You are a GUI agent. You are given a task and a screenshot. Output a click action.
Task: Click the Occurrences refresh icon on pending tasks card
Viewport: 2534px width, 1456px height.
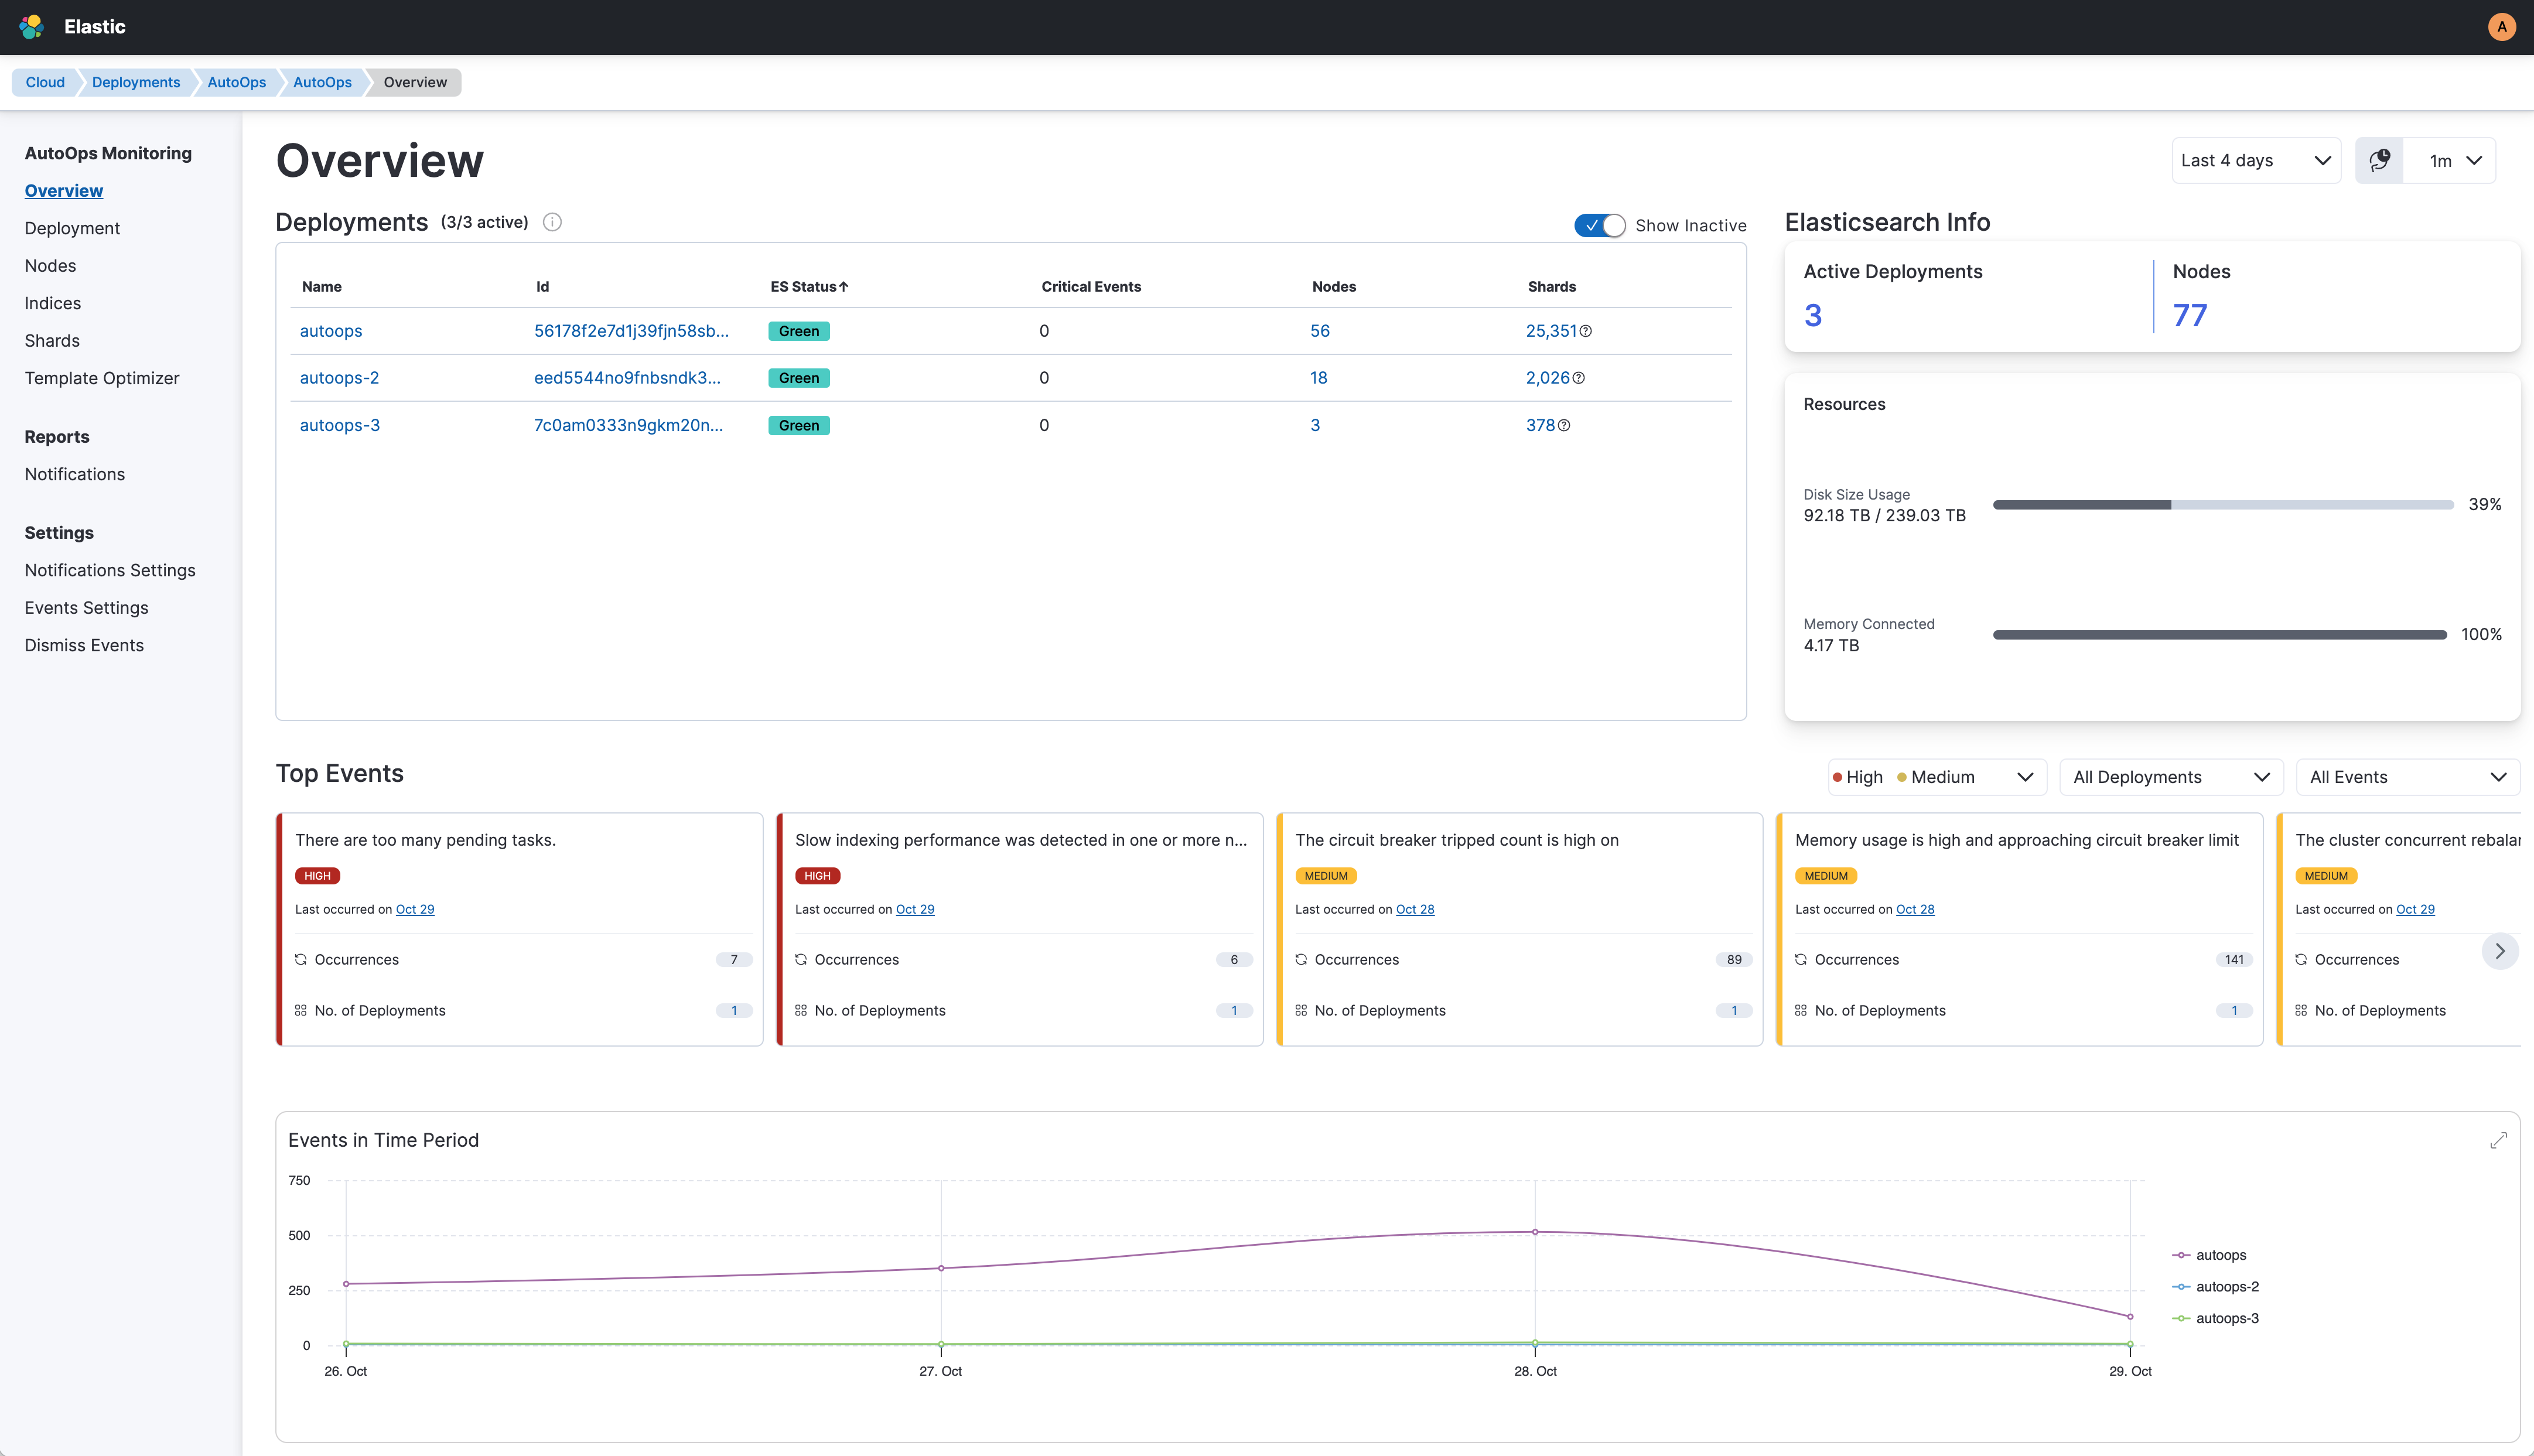tap(301, 959)
